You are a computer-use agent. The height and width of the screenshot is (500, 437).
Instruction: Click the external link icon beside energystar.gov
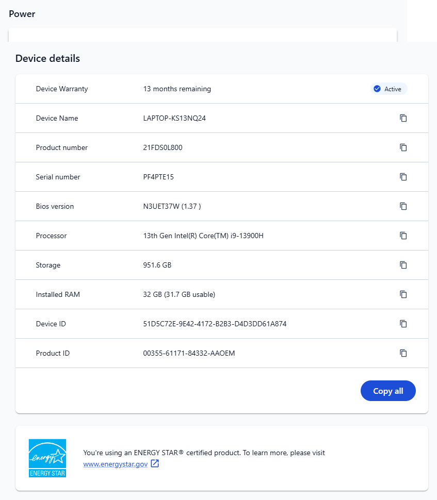coord(155,464)
